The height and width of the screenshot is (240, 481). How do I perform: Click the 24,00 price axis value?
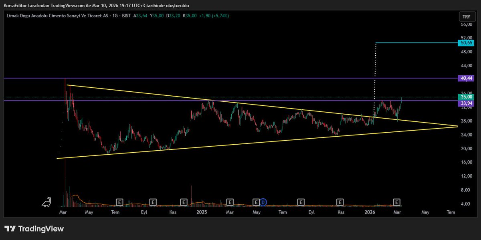pyautogui.click(x=466, y=135)
